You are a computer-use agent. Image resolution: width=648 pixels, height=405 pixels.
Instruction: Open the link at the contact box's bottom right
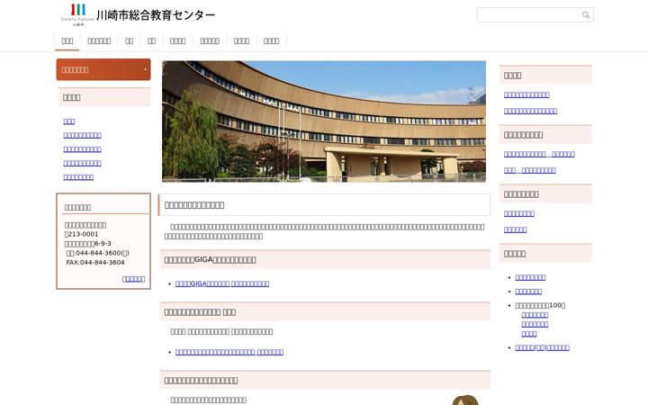coord(133,279)
